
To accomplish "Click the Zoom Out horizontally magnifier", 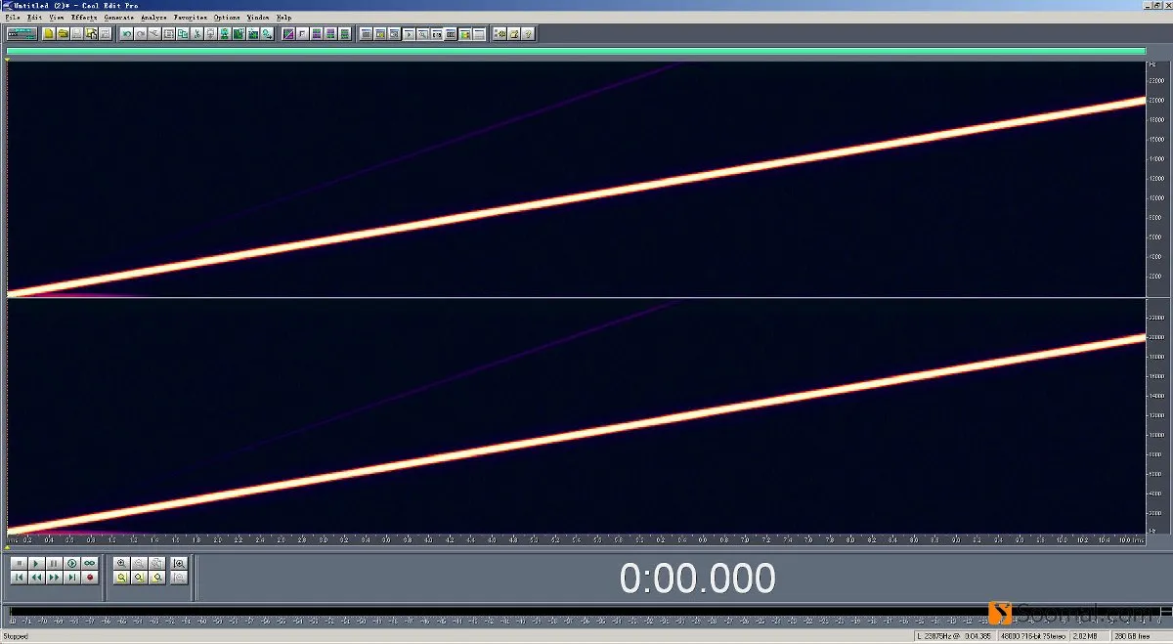I will 139,564.
